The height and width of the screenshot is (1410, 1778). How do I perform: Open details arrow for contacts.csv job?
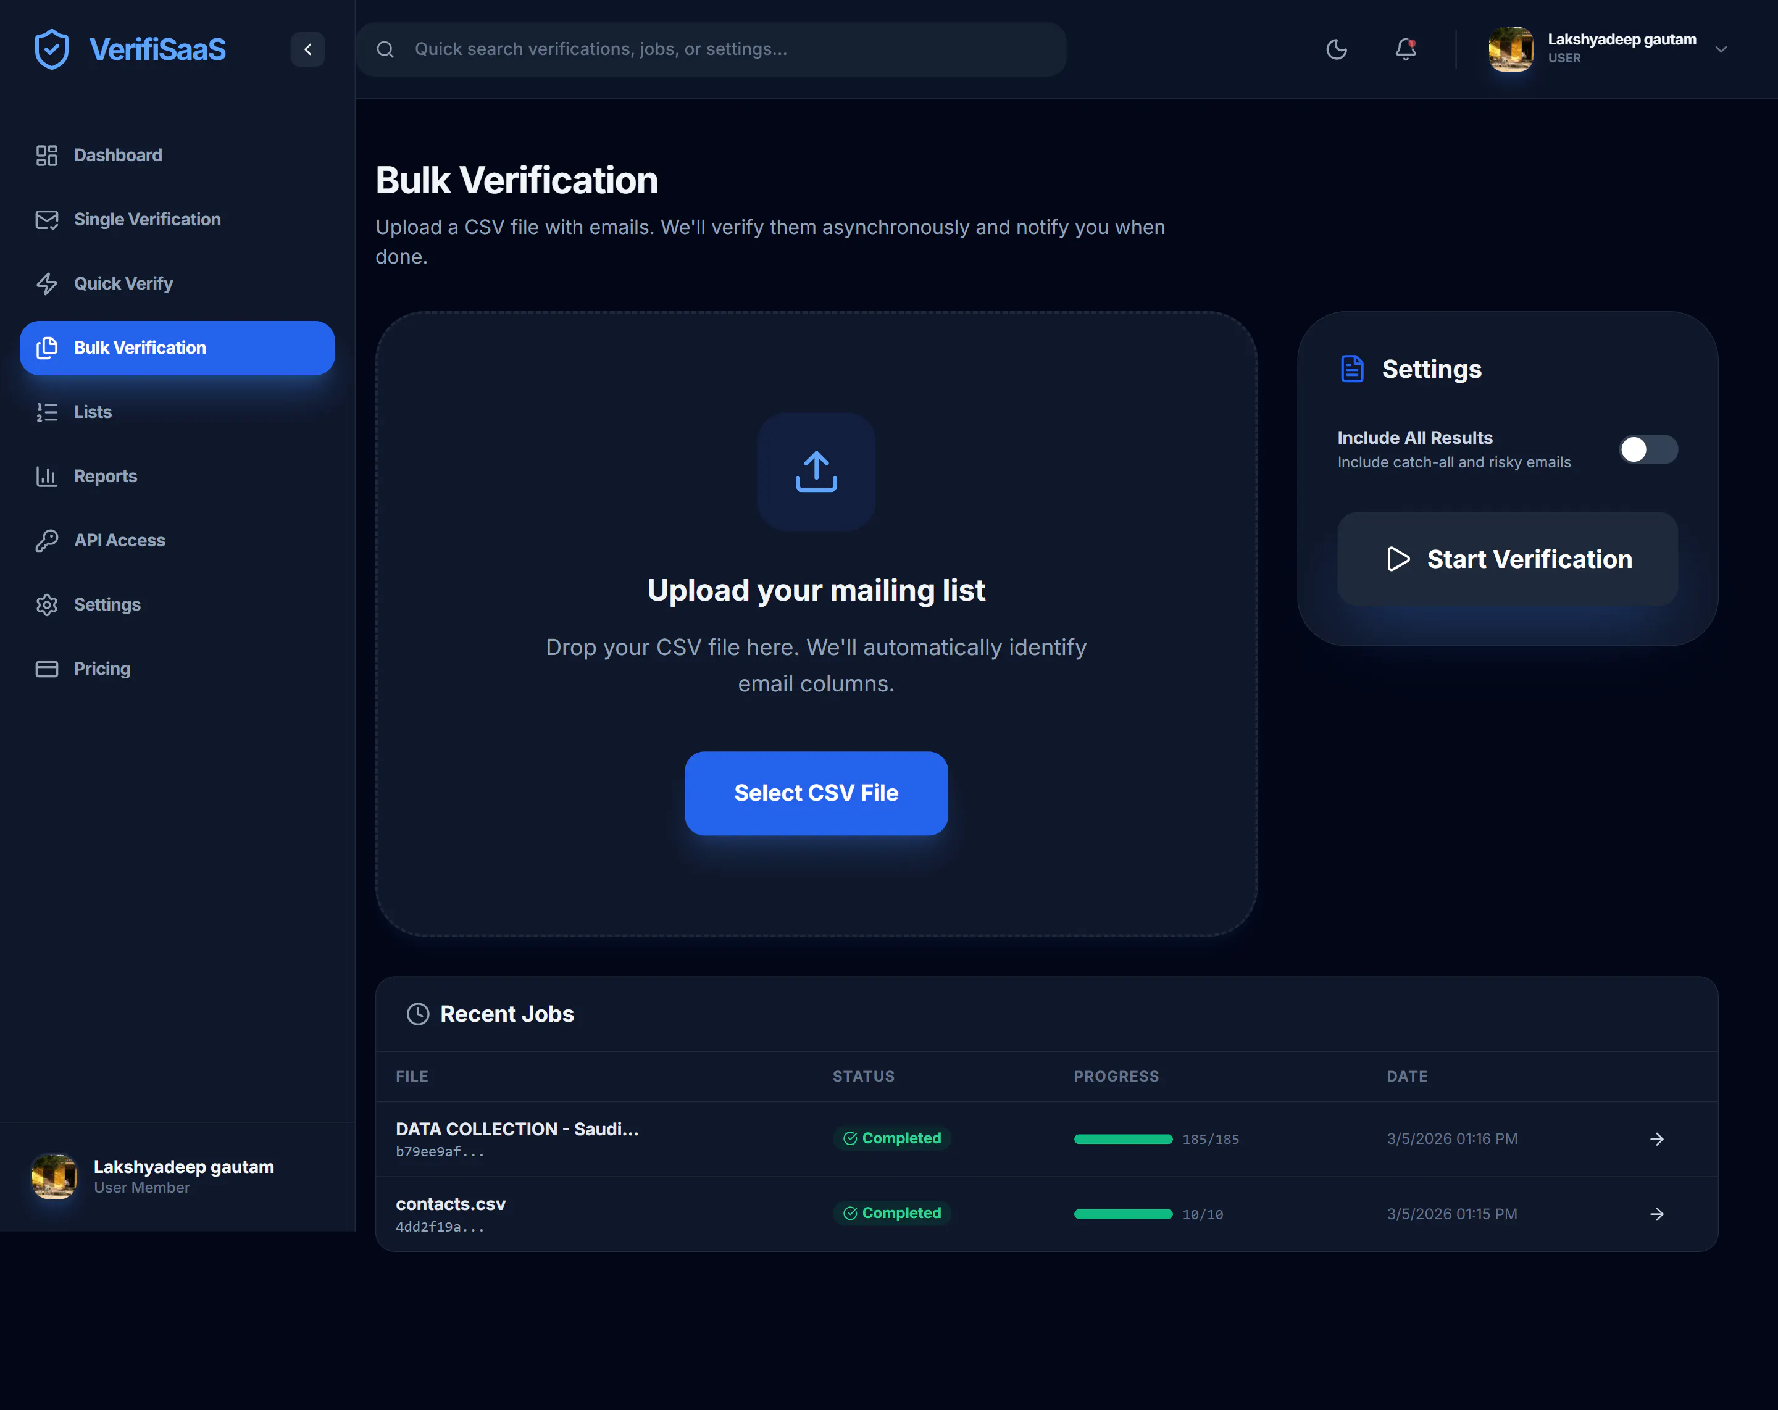pyautogui.click(x=1657, y=1214)
